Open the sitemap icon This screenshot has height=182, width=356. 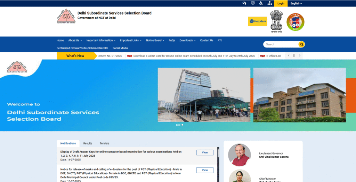(x=269, y=3)
